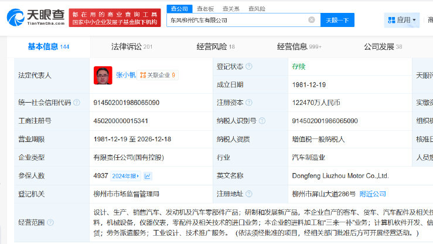This screenshot has height=244, width=433.
Task: Click the help icon next to 统一社会信用代码
Action: click(x=77, y=103)
